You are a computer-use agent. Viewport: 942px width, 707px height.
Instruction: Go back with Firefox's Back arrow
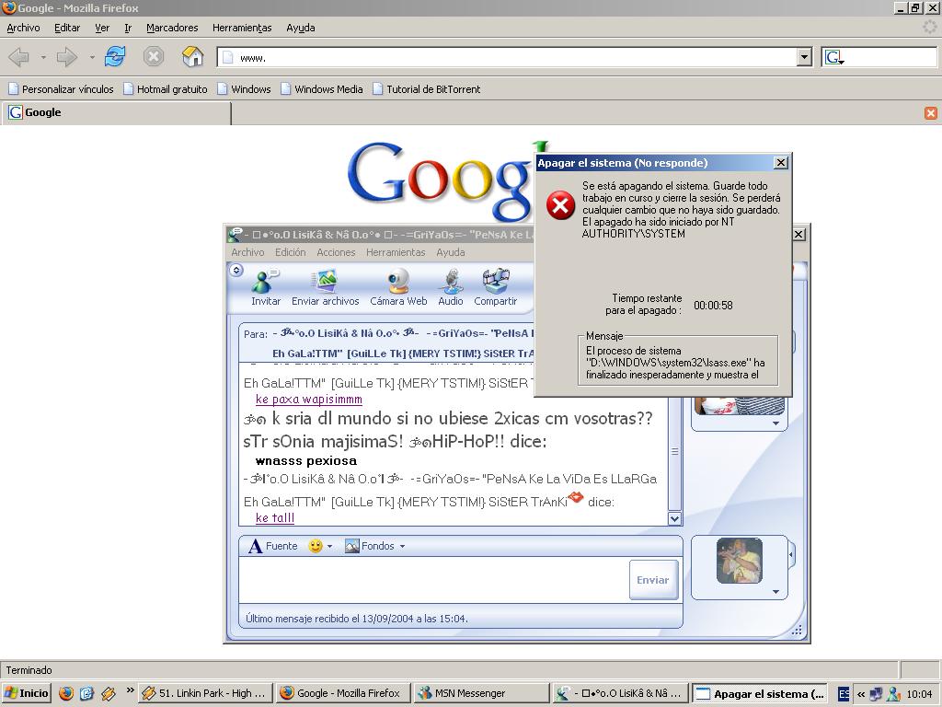click(x=18, y=57)
